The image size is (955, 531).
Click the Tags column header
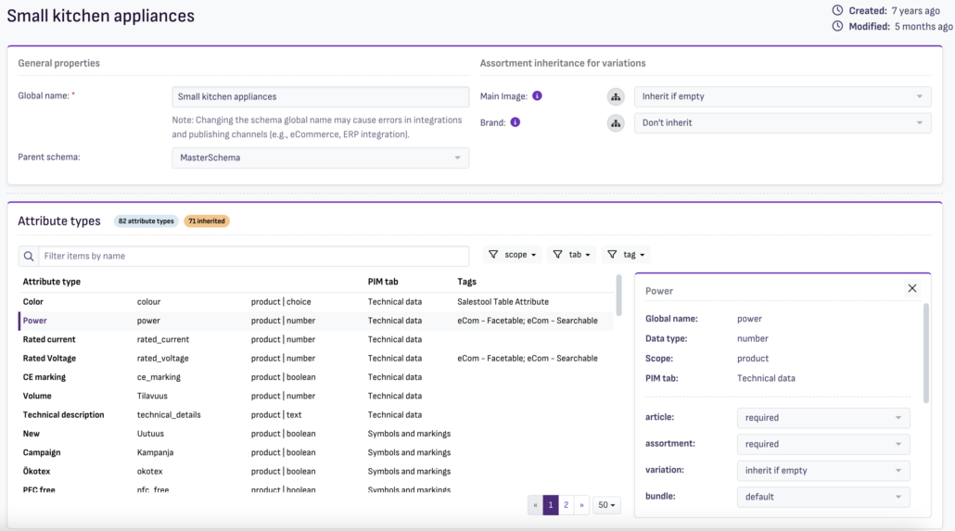click(x=466, y=282)
